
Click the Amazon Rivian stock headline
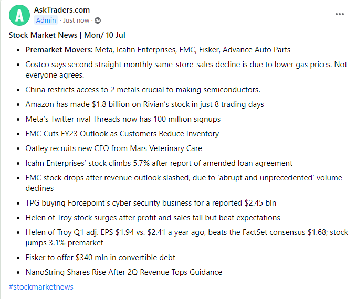click(x=144, y=104)
